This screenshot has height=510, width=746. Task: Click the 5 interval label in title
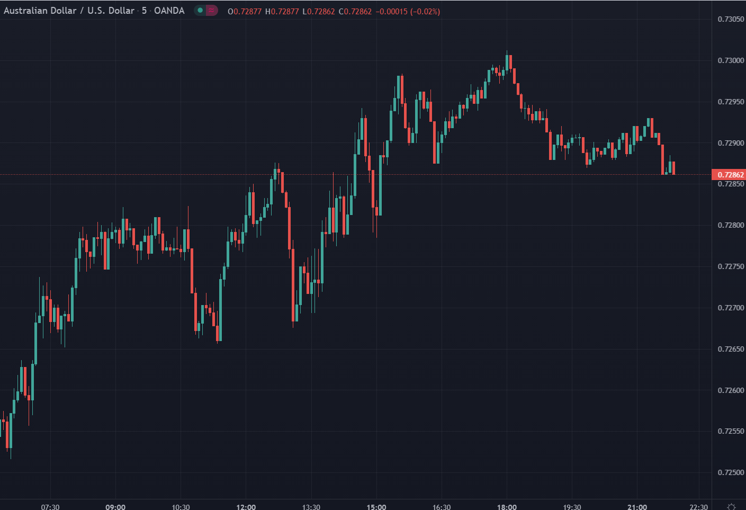tap(144, 11)
